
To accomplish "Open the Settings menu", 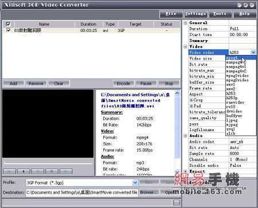I will click(196, 14).
